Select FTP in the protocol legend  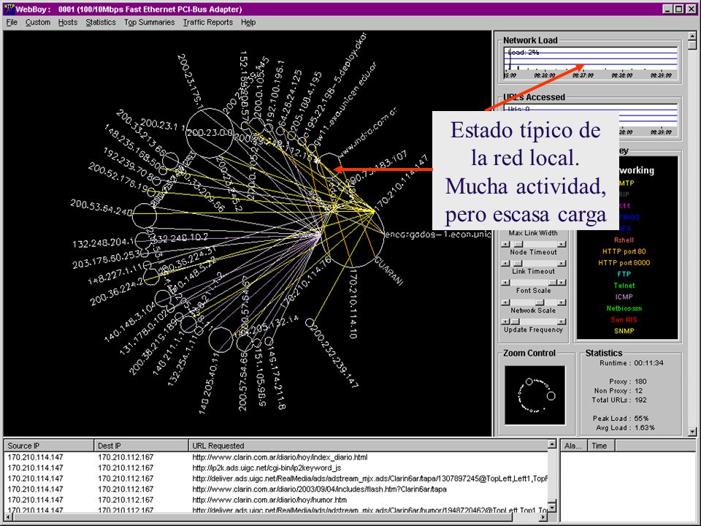[624, 274]
